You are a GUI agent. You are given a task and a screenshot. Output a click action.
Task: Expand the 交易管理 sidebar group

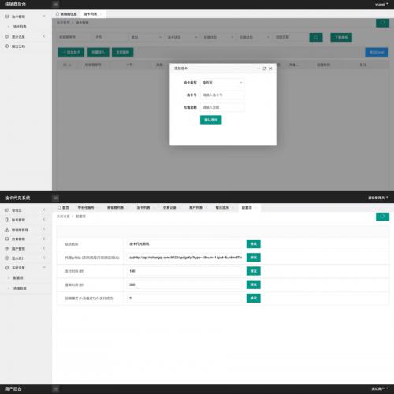coord(44,239)
